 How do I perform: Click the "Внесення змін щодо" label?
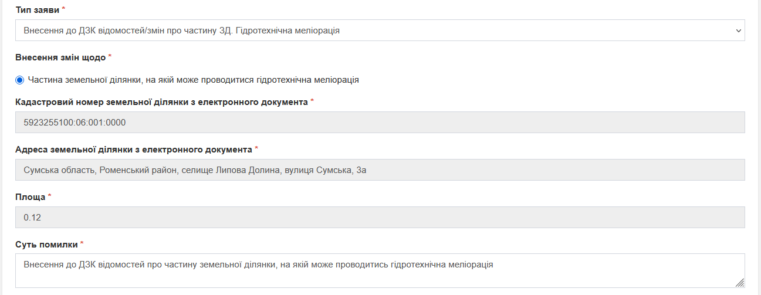click(60, 57)
